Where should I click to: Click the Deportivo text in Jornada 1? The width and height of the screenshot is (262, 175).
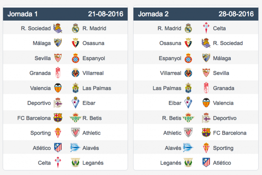[39, 103]
